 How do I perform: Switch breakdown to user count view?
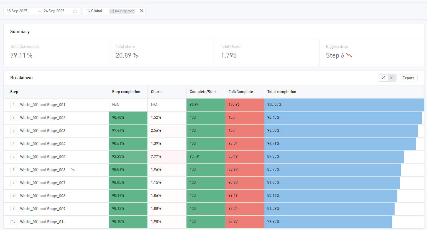[392, 78]
